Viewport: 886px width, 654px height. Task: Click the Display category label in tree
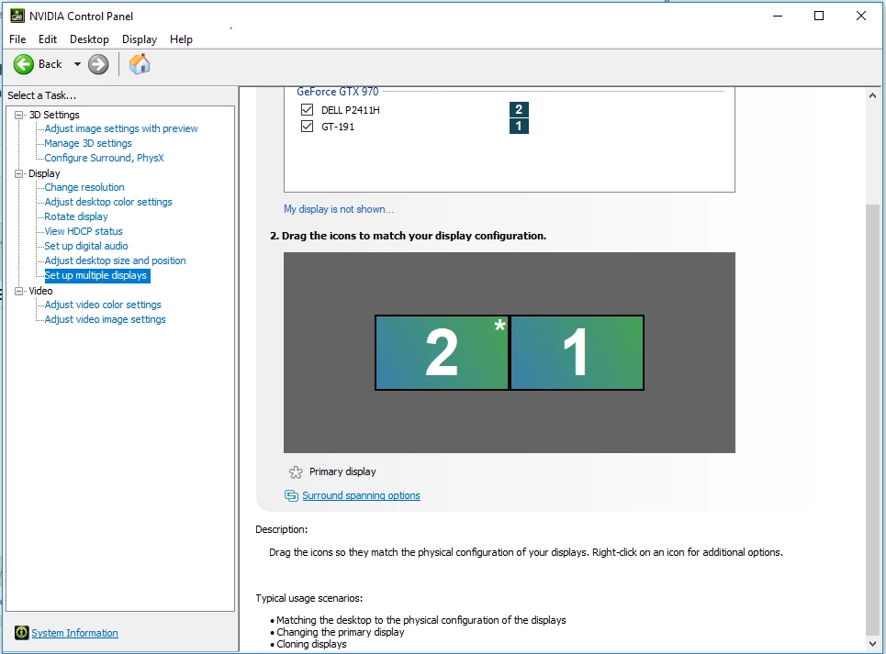click(x=44, y=173)
